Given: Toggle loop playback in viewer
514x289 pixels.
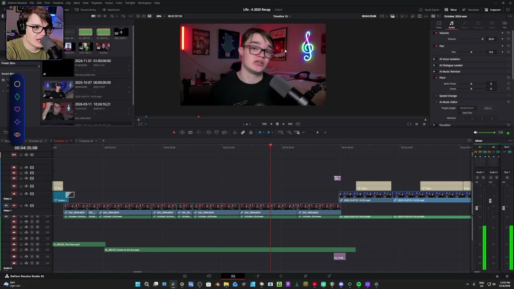Looking at the screenshot, I should (298, 124).
